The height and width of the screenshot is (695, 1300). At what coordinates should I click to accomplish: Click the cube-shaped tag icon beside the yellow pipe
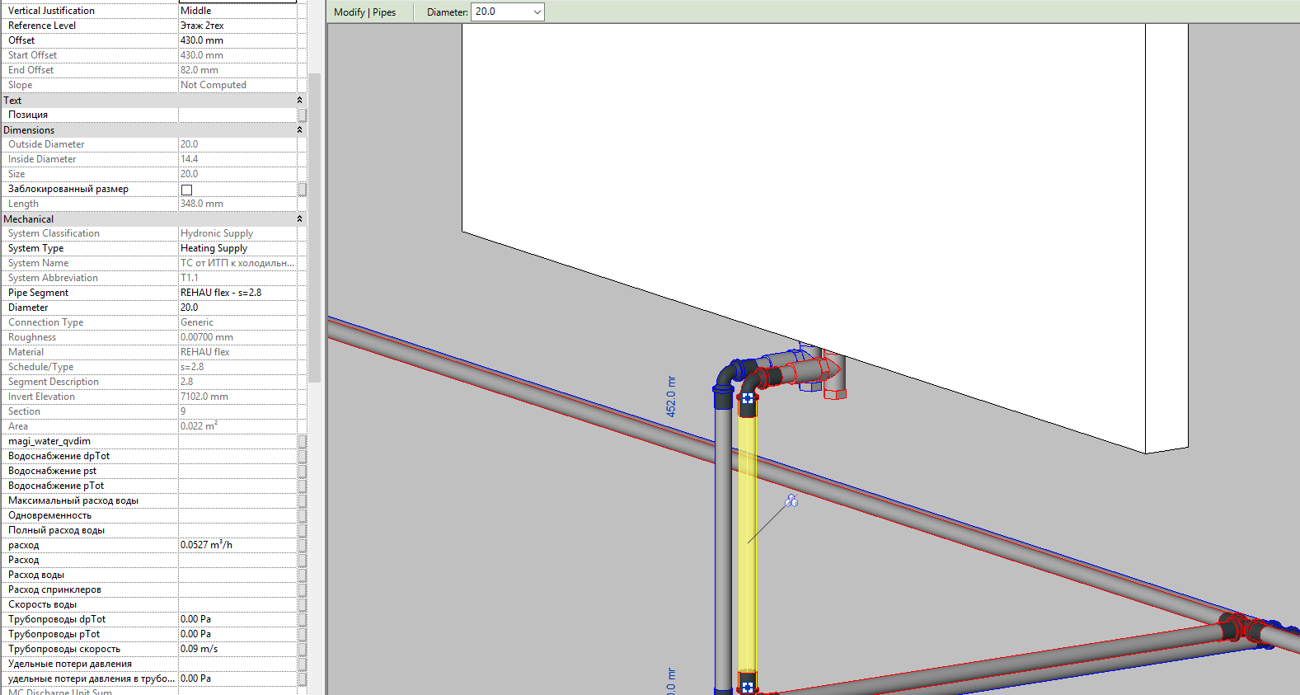click(x=791, y=500)
